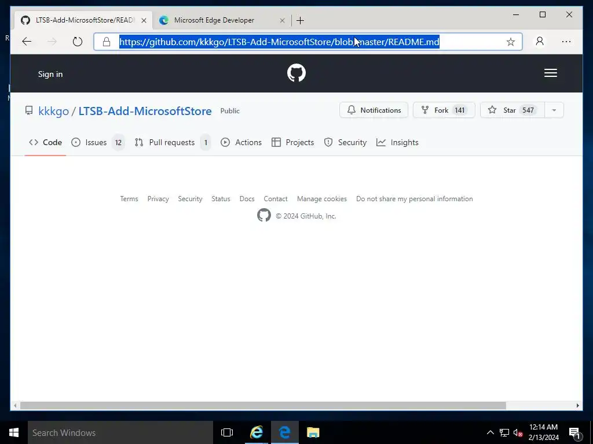Click Sign in link

[x=50, y=74]
